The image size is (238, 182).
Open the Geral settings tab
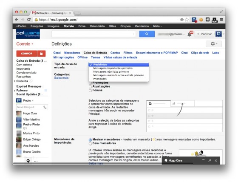(57, 53)
